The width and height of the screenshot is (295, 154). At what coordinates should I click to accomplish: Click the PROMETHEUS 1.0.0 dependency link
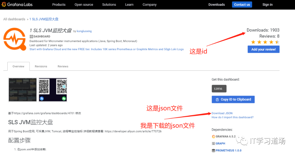point(228,150)
